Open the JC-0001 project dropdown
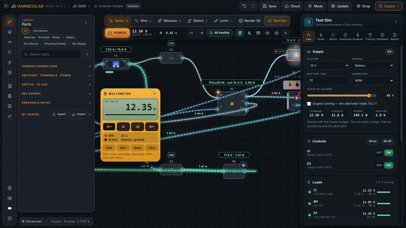The height and width of the screenshot is (228, 406). click(81, 6)
